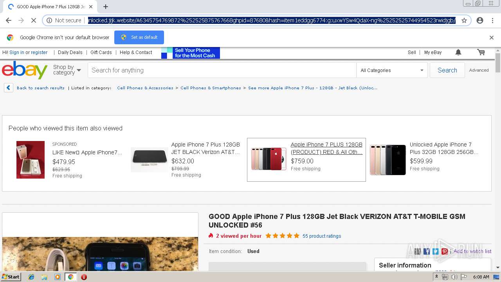Click the eBay logo
501x282 pixels.
tap(25, 70)
